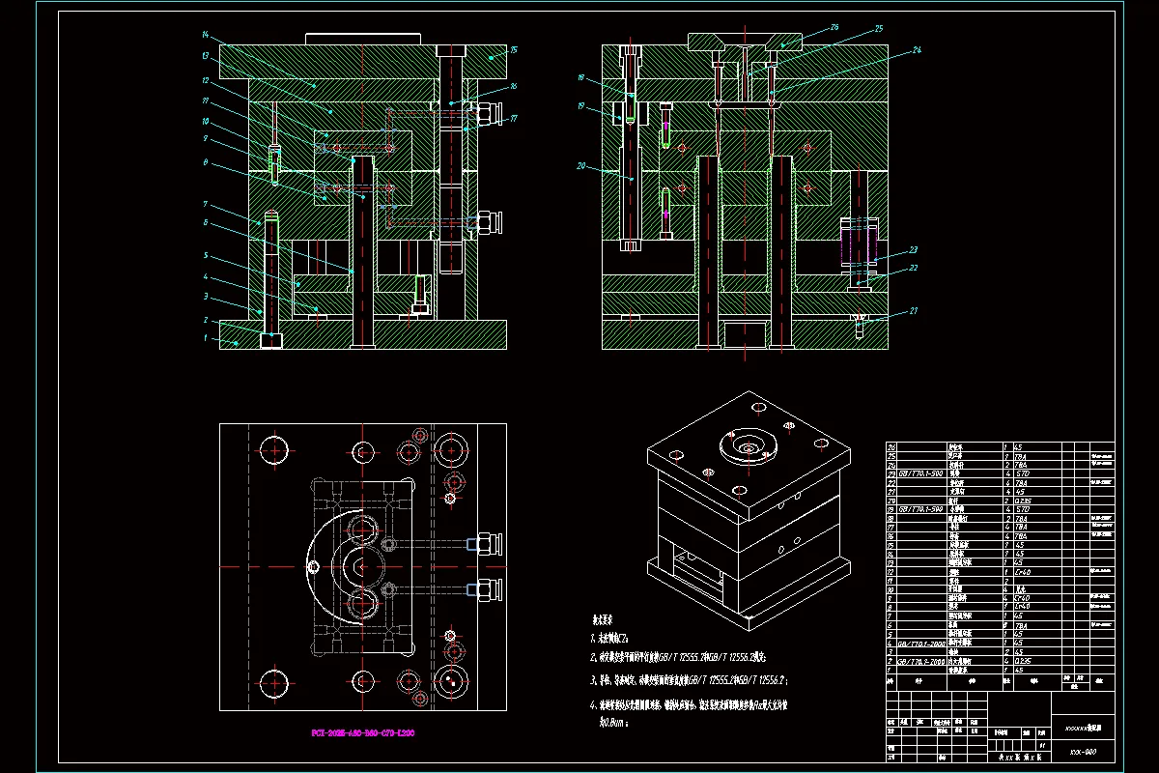This screenshot has height=773, width=1159.
Task: Click balloon number 17 near the upper water fitting
Action: (x=514, y=119)
